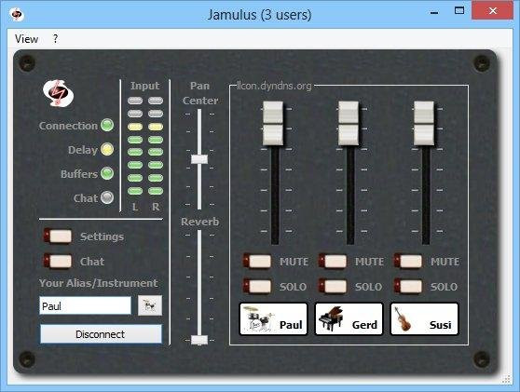520x392 pixels.
Task: Mute Gerd's channel
Action: click(x=333, y=261)
